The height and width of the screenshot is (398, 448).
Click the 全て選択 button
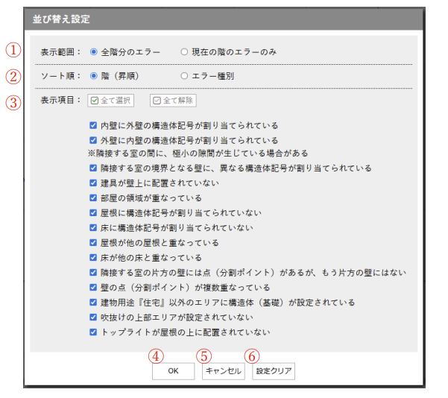tap(111, 101)
